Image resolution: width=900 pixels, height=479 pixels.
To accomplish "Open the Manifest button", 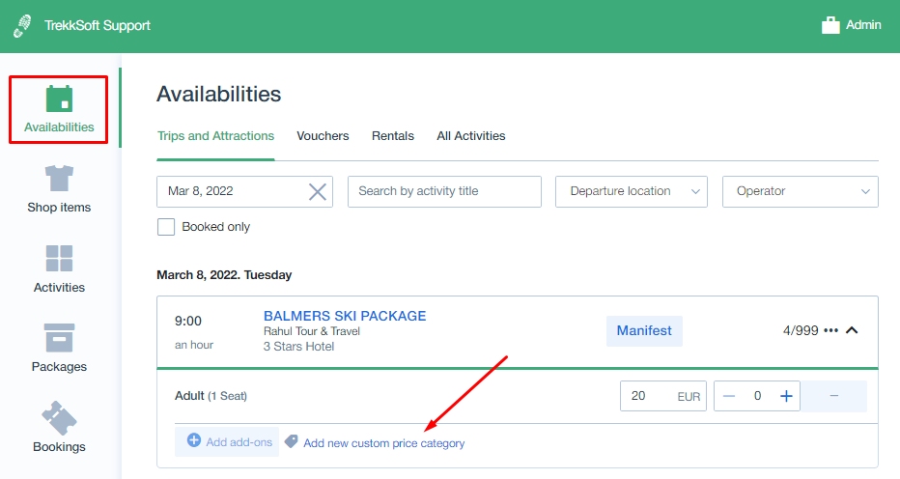I will tap(644, 331).
